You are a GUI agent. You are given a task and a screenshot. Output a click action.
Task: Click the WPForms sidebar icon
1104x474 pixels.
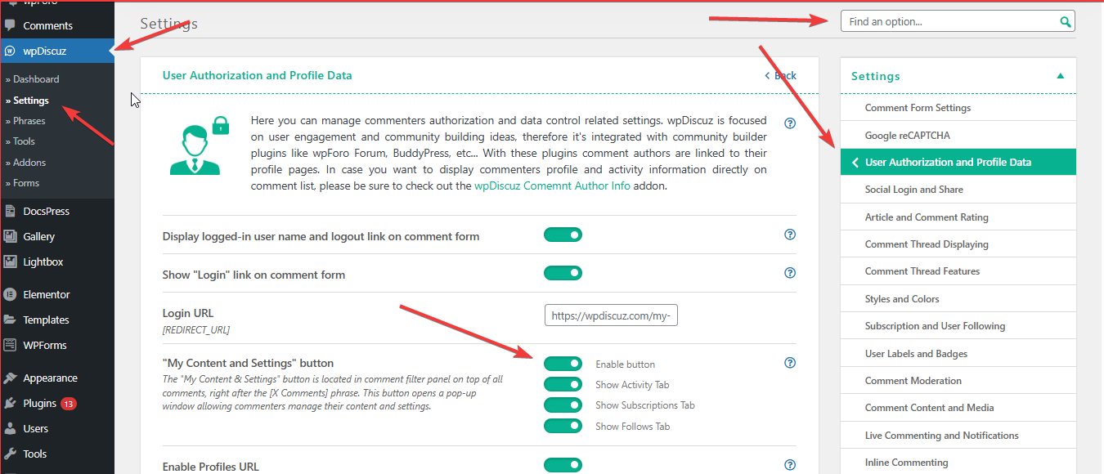click(11, 345)
